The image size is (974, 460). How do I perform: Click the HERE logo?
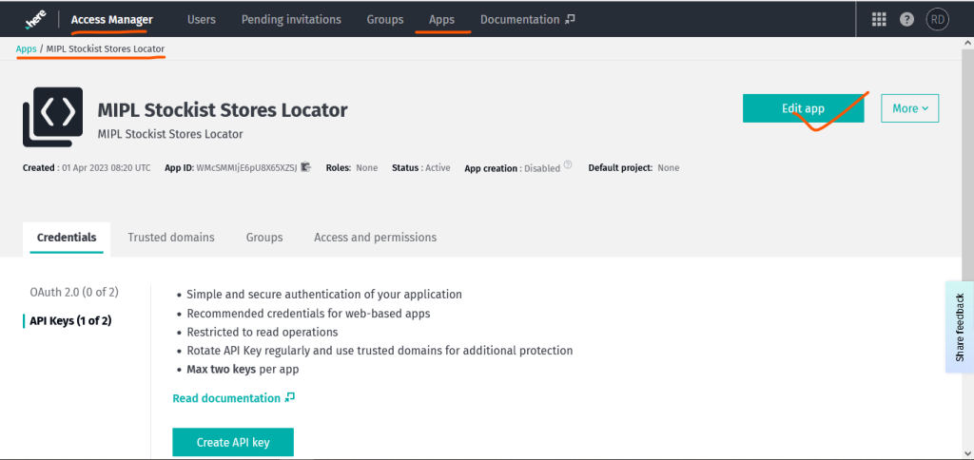tap(35, 20)
